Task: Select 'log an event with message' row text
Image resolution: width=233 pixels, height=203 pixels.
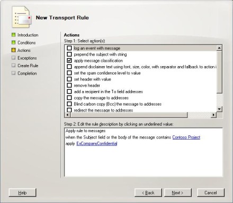Action: pyautogui.click(x=97, y=48)
